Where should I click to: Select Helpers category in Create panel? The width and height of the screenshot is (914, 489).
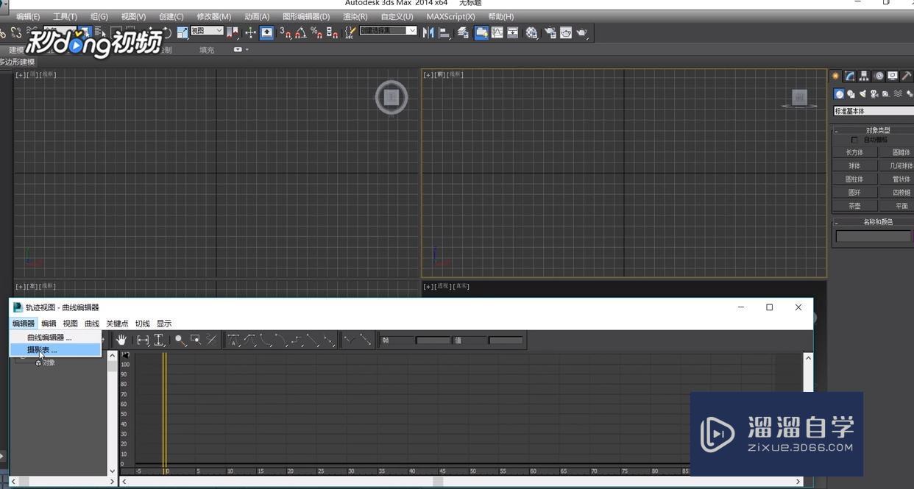(x=885, y=94)
